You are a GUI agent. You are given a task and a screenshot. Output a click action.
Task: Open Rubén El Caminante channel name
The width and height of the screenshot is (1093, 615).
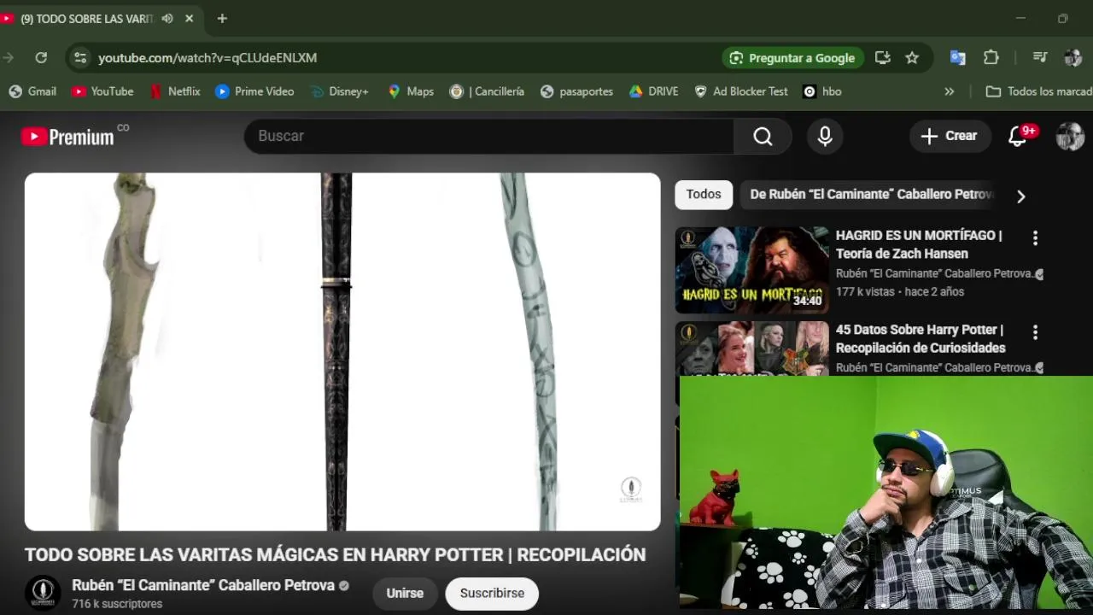click(x=203, y=586)
